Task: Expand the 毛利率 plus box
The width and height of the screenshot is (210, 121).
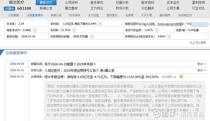Action: click(74, 30)
